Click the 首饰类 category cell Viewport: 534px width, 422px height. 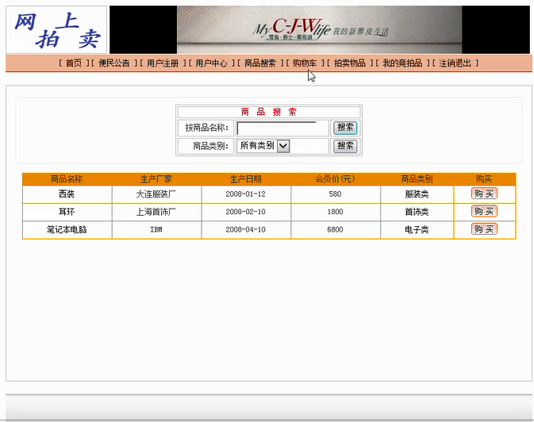(417, 213)
